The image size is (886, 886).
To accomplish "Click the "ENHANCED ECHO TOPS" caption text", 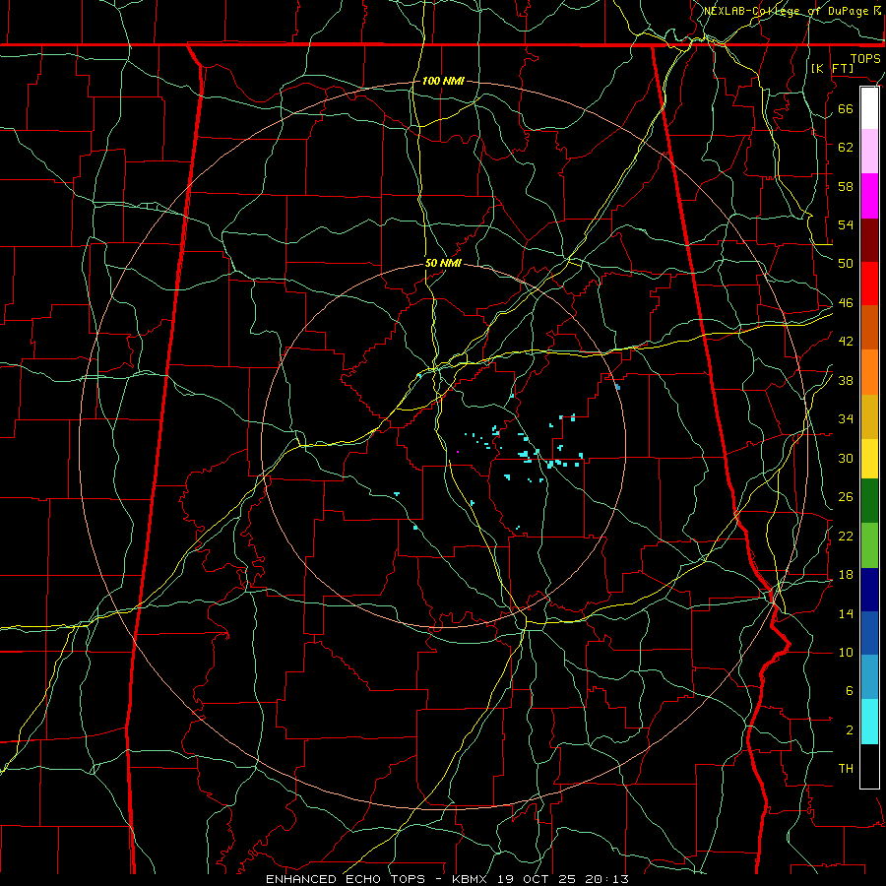I will (x=345, y=879).
